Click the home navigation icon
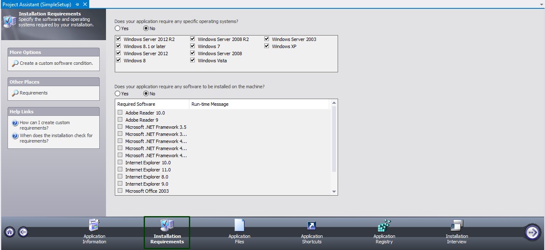The width and height of the screenshot is (545, 250). [9, 231]
